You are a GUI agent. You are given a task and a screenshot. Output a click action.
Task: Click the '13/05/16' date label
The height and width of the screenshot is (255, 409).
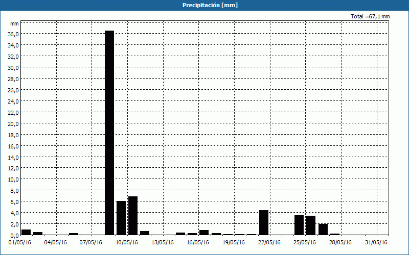(163, 243)
